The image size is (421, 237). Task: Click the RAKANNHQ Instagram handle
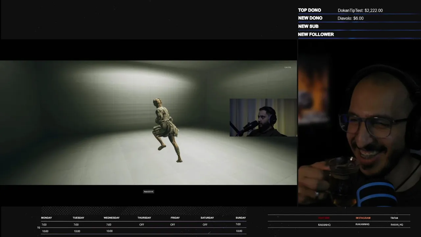[x=362, y=224]
